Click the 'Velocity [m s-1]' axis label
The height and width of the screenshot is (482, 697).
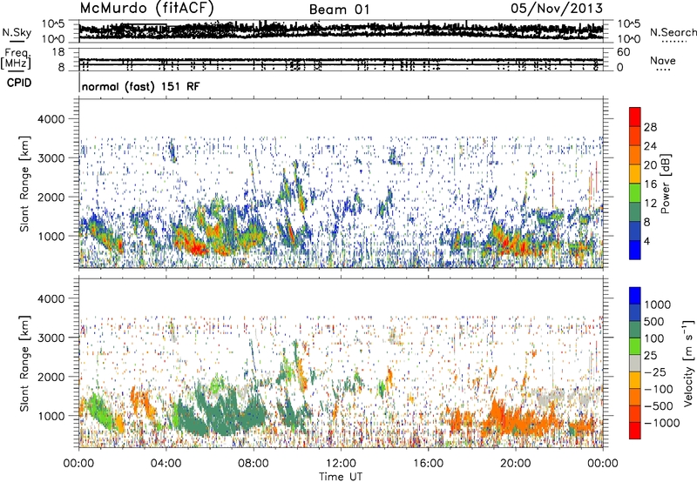[x=688, y=363]
